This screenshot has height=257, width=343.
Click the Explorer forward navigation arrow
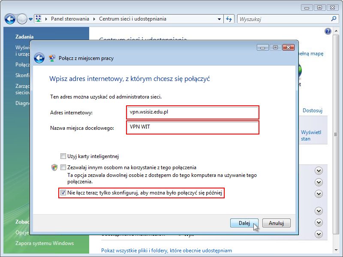[21, 19]
